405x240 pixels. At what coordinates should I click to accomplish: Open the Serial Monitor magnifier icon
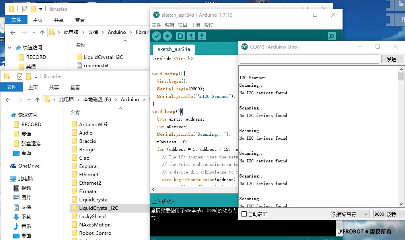[331, 35]
